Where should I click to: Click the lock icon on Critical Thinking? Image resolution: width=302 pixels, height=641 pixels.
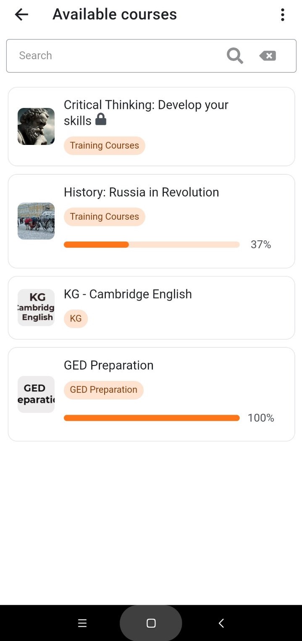tap(101, 120)
